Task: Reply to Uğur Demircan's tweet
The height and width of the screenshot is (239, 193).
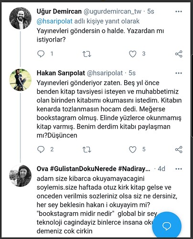Action: pyautogui.click(x=41, y=54)
